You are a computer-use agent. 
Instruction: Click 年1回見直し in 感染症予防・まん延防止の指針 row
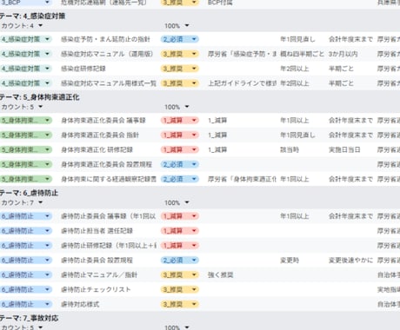coord(297,39)
